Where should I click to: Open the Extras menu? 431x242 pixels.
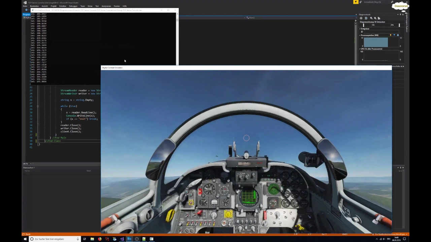[90, 6]
